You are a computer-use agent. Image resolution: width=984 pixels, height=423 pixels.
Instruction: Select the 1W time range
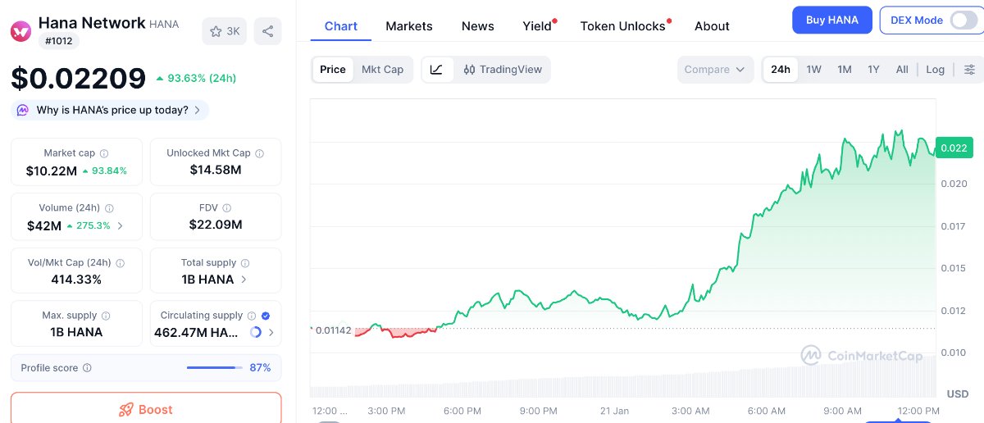pyautogui.click(x=813, y=70)
